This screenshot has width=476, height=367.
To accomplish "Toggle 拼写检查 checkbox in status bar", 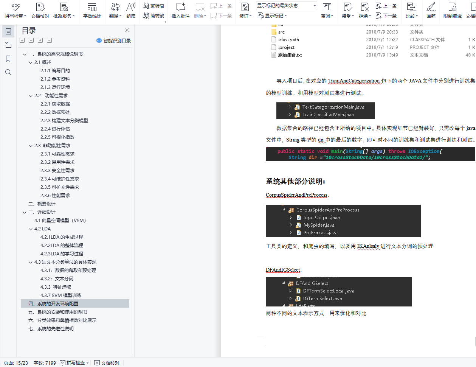I will [63, 363].
